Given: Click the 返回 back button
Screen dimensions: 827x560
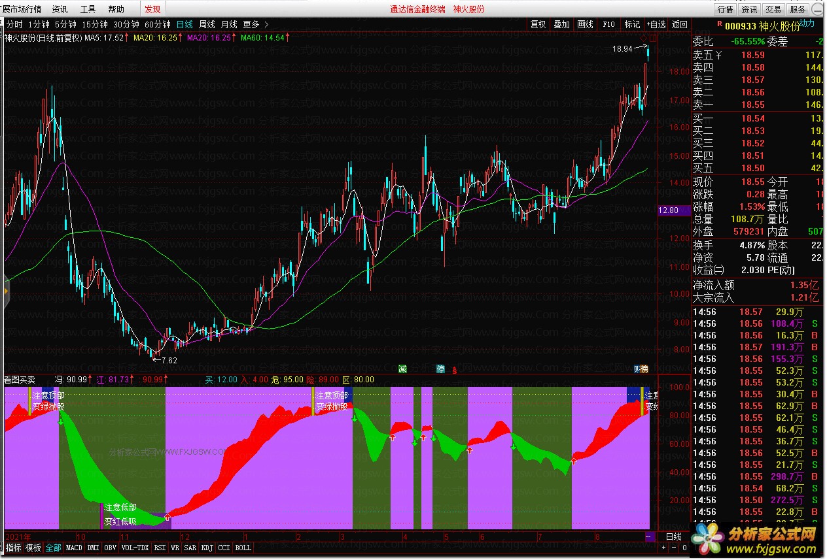Looking at the screenshot, I should [680, 24].
